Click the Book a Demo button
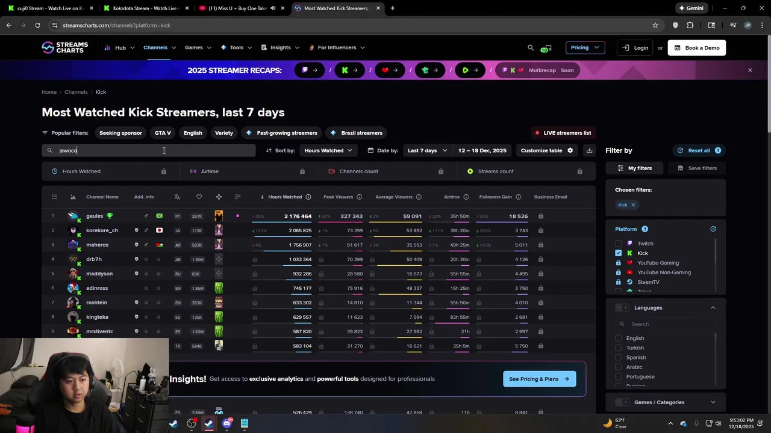This screenshot has width=771, height=433. [697, 48]
